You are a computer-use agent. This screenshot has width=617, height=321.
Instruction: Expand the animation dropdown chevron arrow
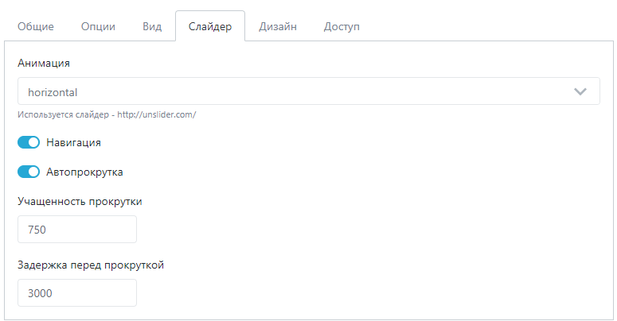point(580,92)
